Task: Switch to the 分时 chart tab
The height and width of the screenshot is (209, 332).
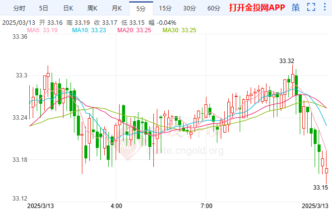Action: point(19,8)
